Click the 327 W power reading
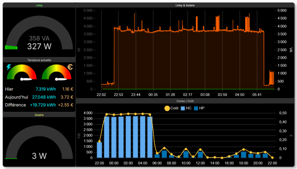The width and height of the screenshot is (297, 169). tap(39, 46)
